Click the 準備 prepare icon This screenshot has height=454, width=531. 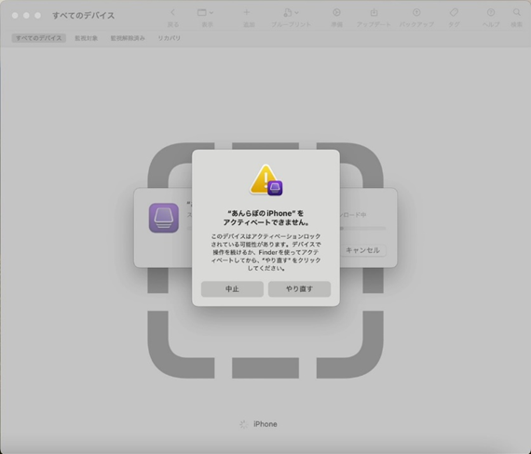pos(336,12)
